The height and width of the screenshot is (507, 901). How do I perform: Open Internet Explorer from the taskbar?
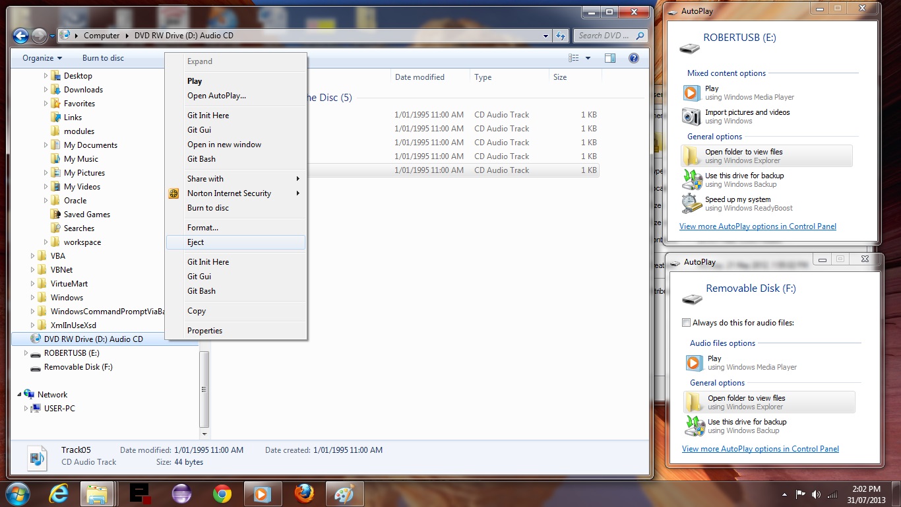[x=59, y=493]
